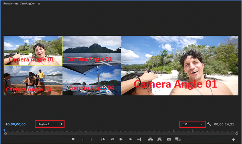Step back one frame
This screenshot has height=144, width=242.
(x=112, y=139)
